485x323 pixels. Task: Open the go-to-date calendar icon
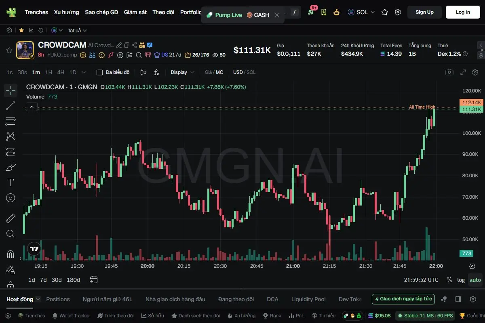tap(94, 279)
